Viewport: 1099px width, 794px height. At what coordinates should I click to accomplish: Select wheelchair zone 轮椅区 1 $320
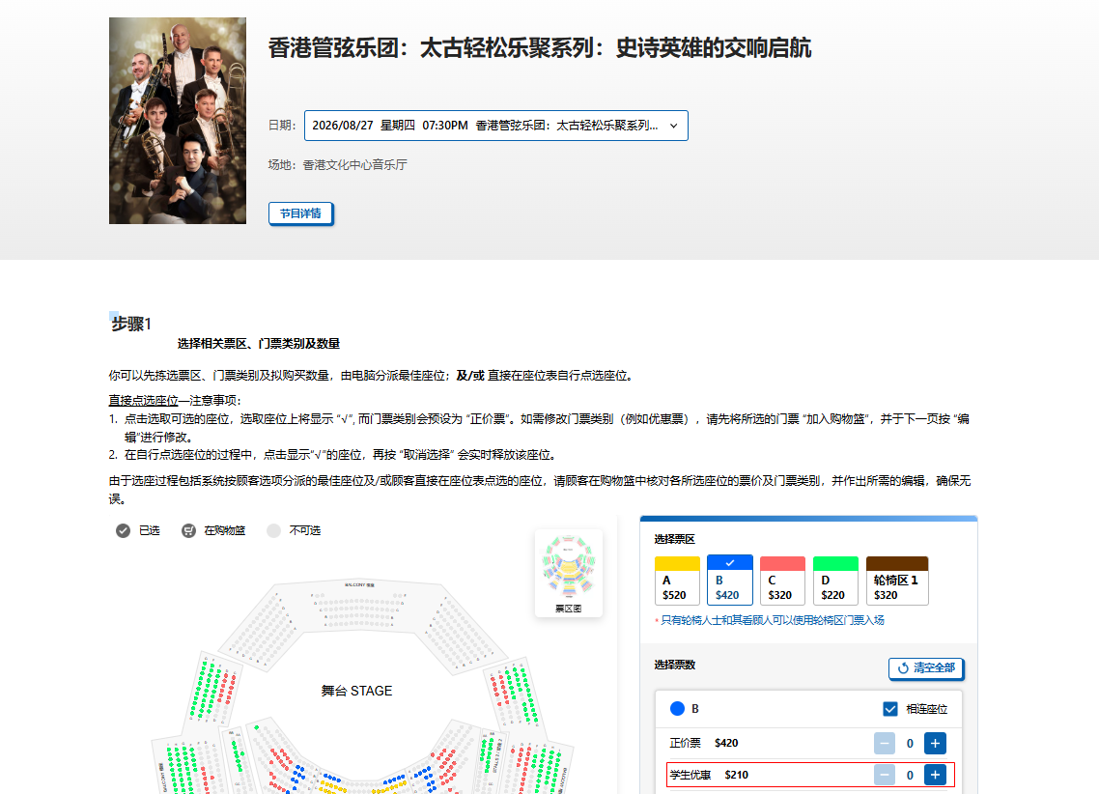[x=897, y=581]
